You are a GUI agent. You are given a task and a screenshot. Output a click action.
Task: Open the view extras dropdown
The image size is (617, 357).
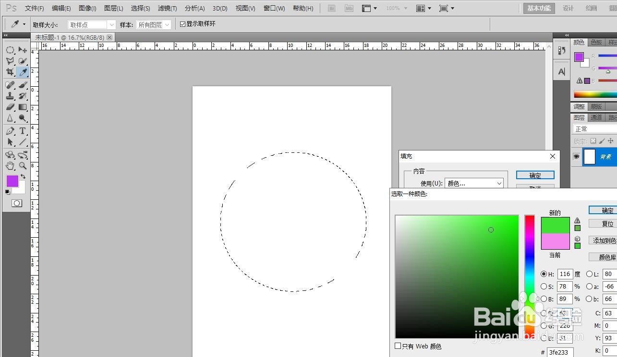pyautogui.click(x=369, y=8)
